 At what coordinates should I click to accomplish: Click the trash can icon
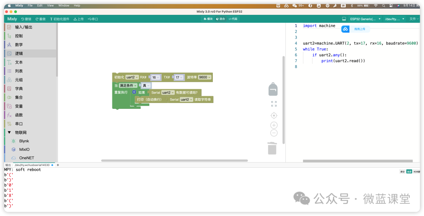[272, 148]
